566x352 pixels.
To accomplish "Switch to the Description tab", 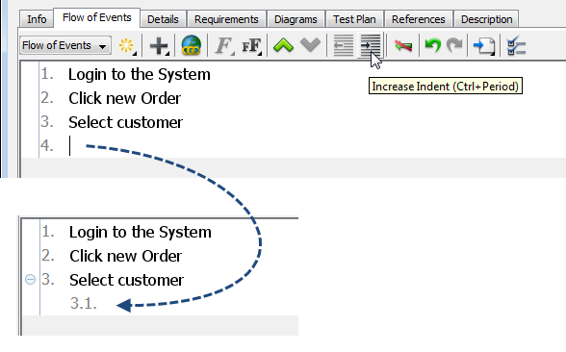I will tap(486, 19).
